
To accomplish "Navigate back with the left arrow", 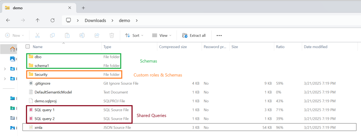I will (8, 20).
